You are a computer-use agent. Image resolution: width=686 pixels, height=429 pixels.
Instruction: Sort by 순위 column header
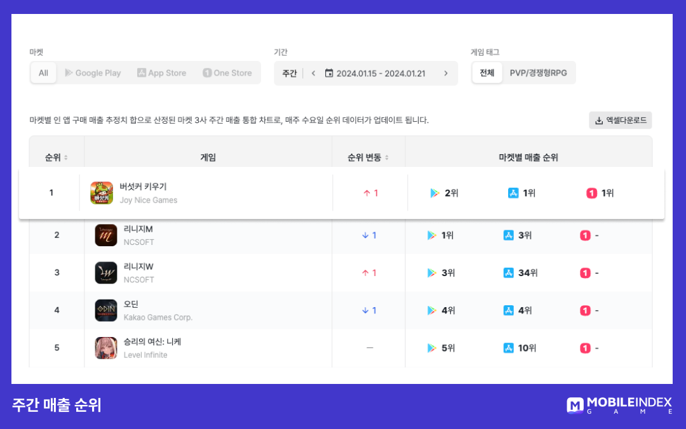coord(57,157)
